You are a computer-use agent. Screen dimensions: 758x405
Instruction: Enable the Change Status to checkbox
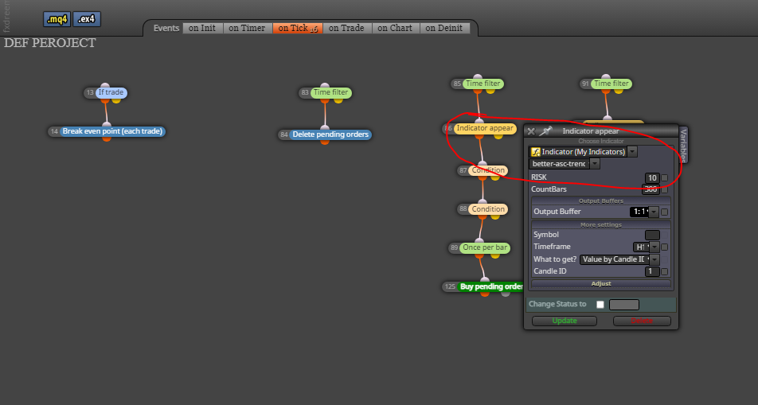pyautogui.click(x=600, y=305)
